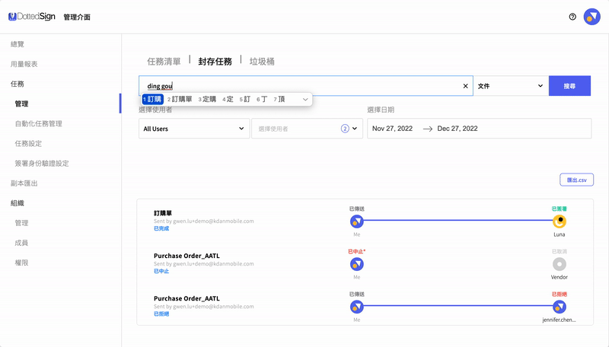Choose IME candidate 5 訂
Image resolution: width=609 pixels, height=347 pixels.
[245, 100]
